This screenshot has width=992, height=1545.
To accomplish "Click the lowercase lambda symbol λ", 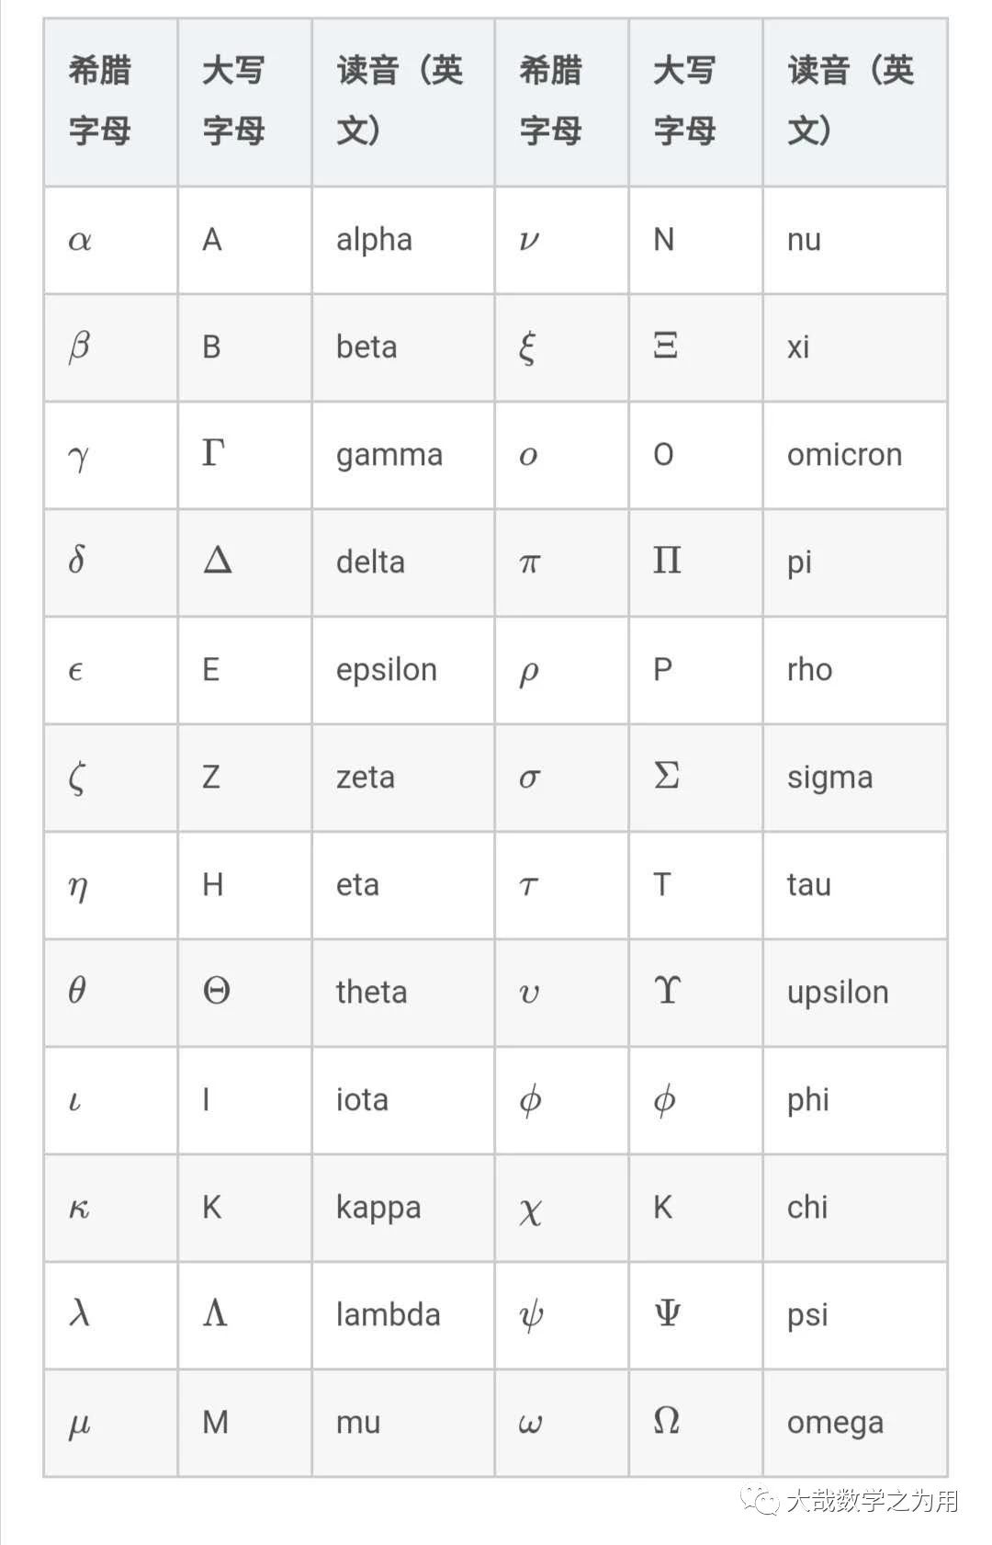I will tap(80, 1312).
